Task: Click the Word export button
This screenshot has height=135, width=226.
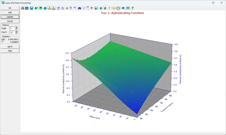Action: (10, 47)
